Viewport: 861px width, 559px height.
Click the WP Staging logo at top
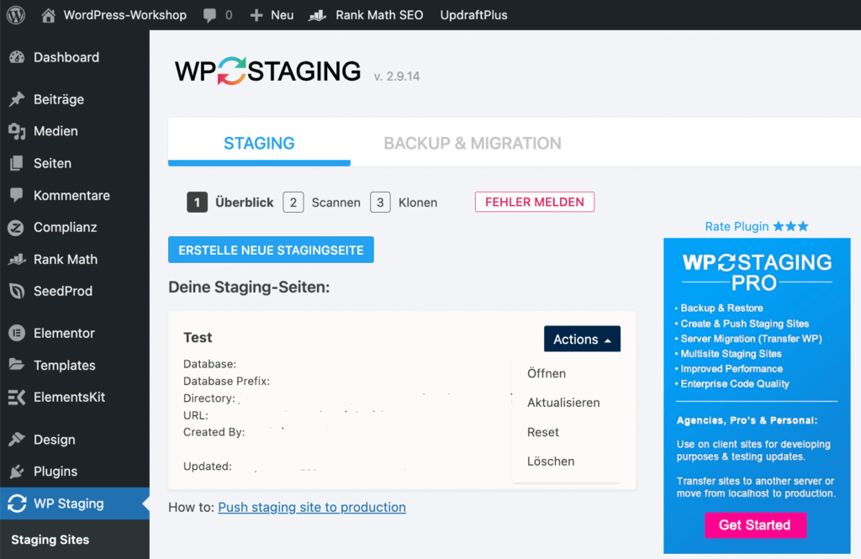click(x=267, y=71)
